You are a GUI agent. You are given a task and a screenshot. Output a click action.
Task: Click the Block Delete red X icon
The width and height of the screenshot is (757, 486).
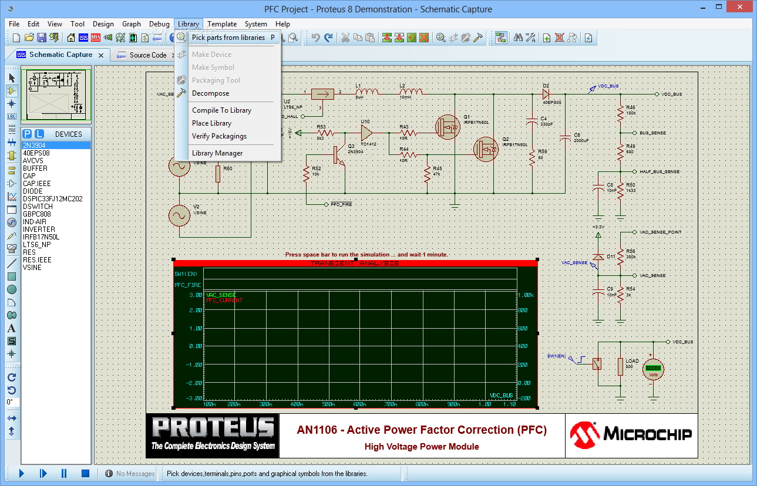(x=424, y=38)
